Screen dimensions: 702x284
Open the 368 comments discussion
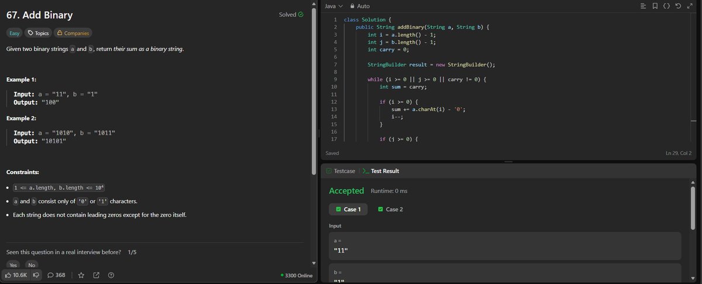[56, 275]
